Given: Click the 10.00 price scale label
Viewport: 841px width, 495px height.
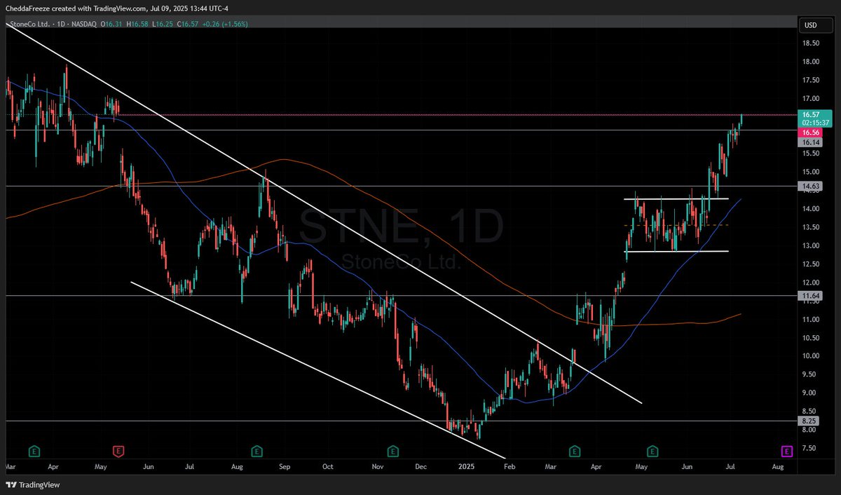Looking at the screenshot, I should (x=811, y=356).
